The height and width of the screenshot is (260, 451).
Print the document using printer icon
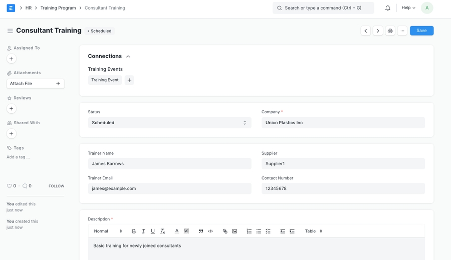click(x=390, y=31)
